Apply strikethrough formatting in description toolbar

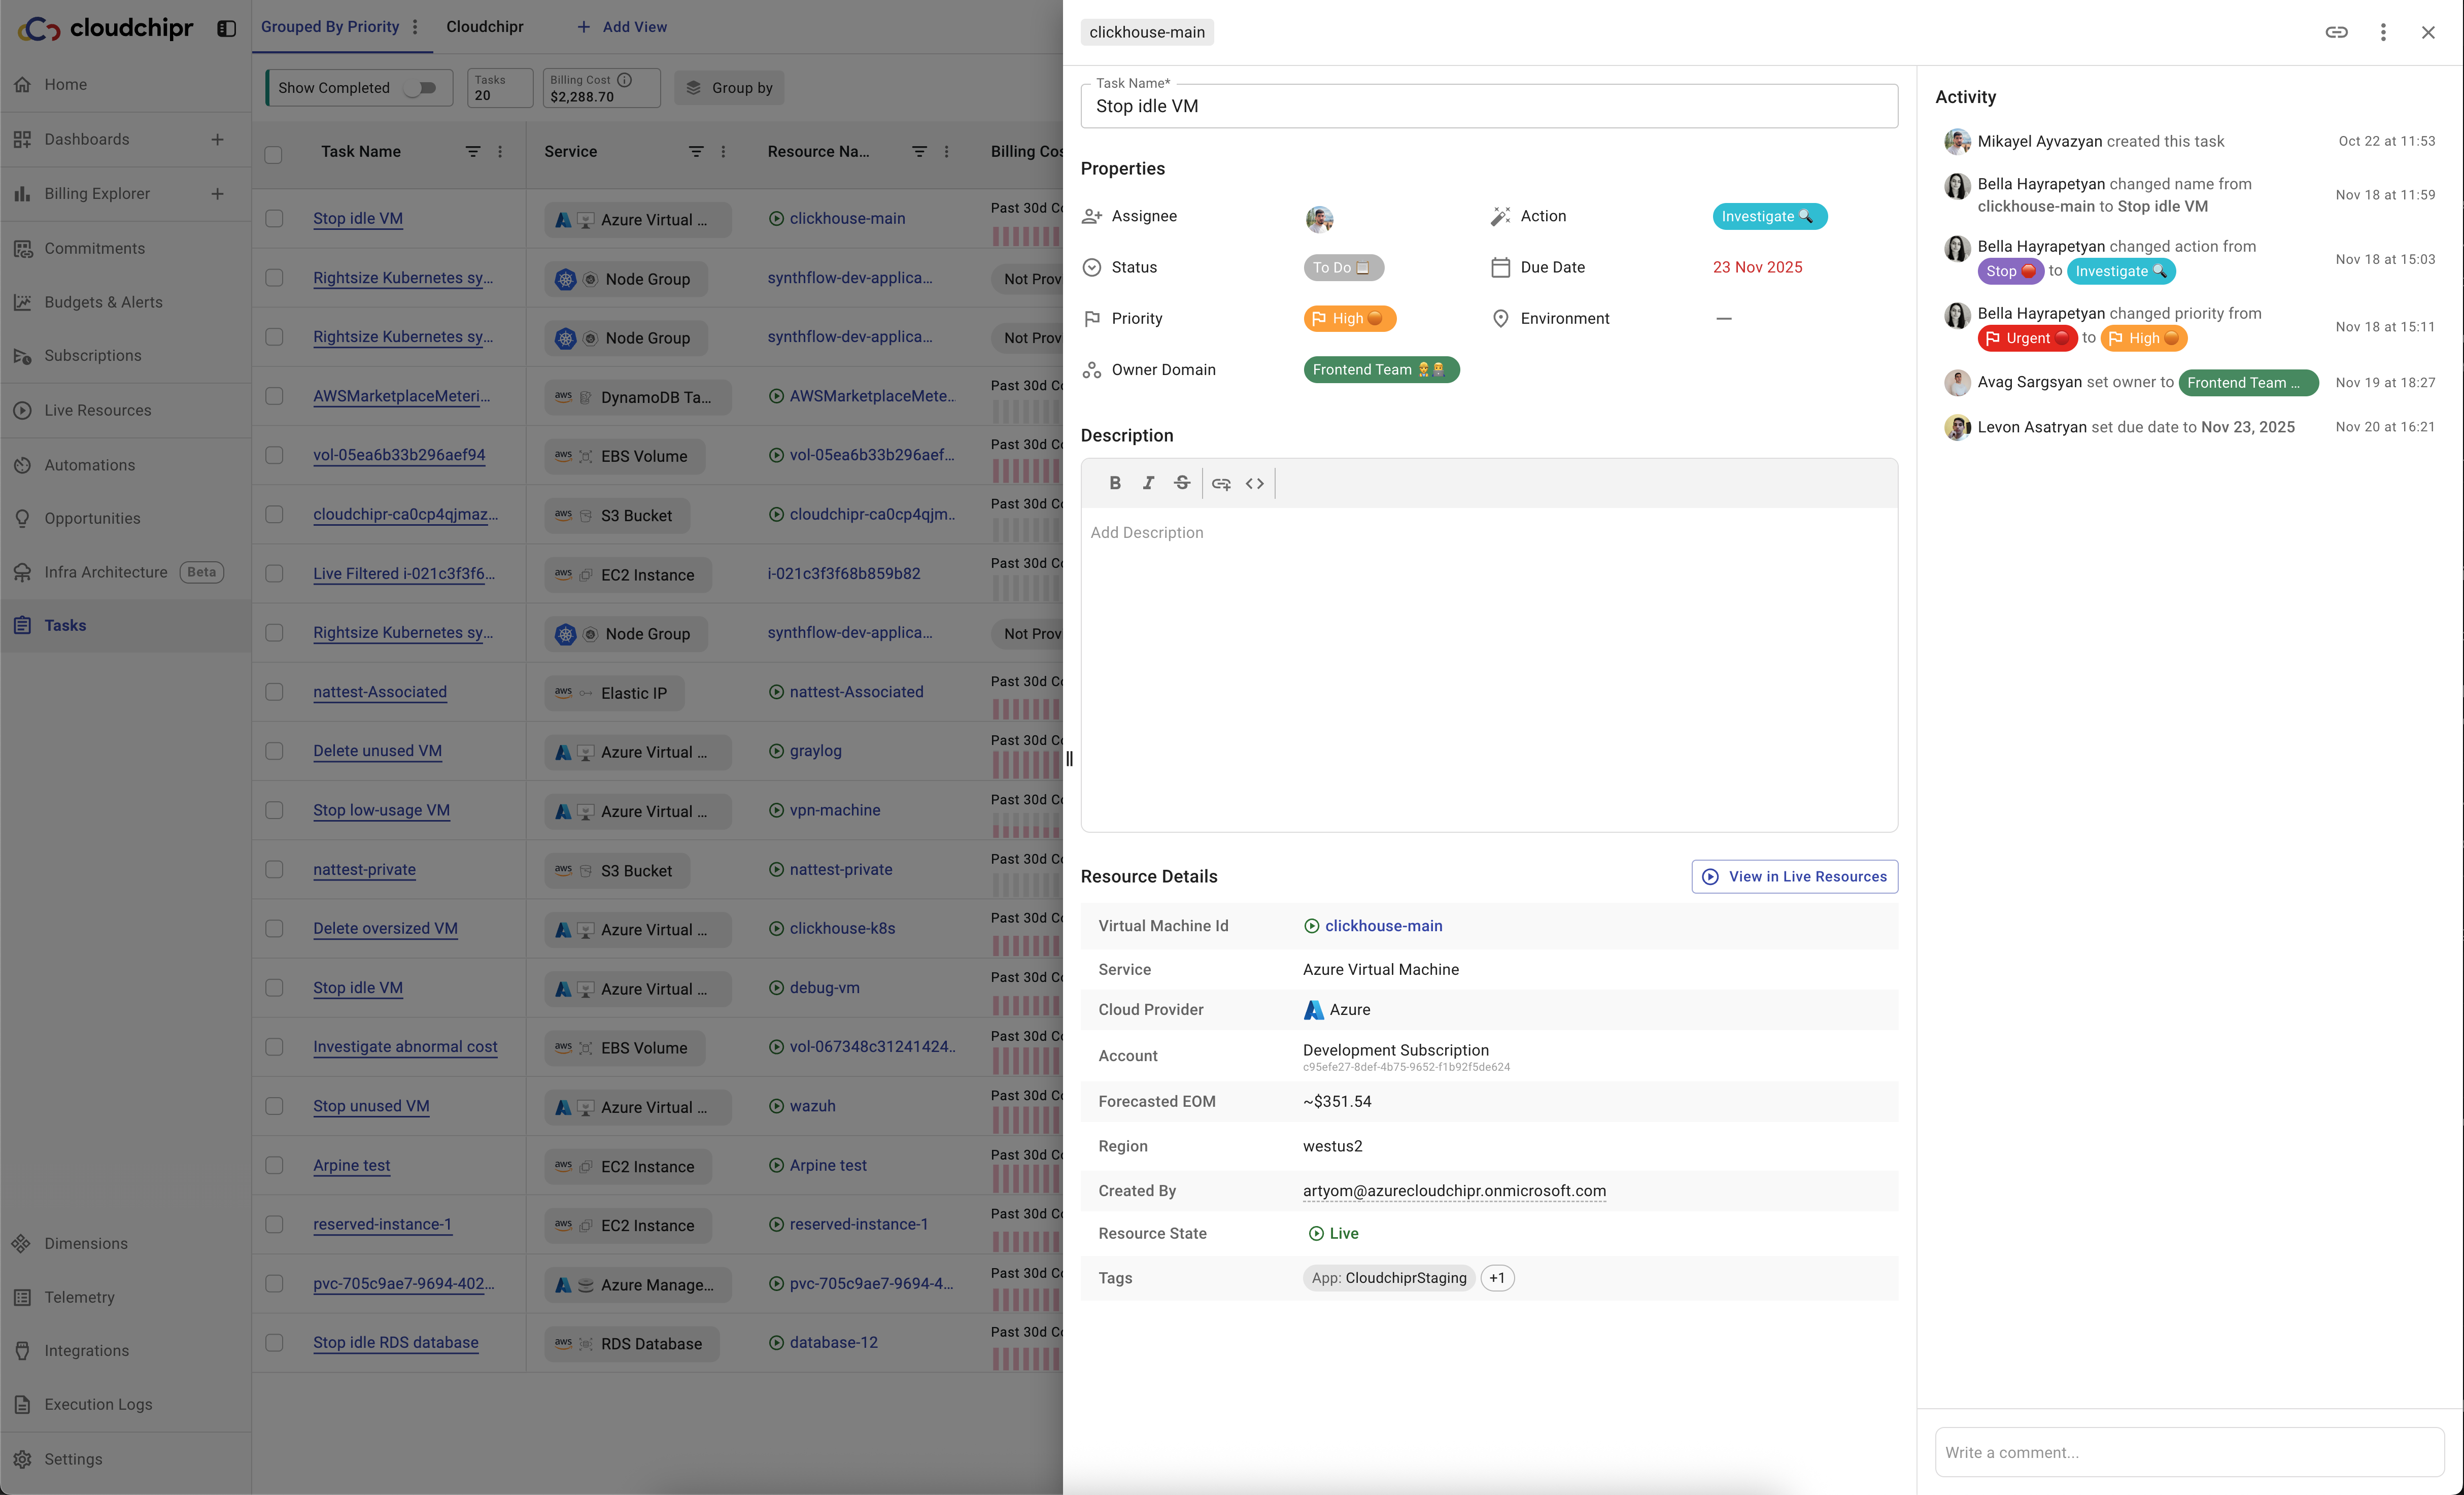pos(1182,483)
